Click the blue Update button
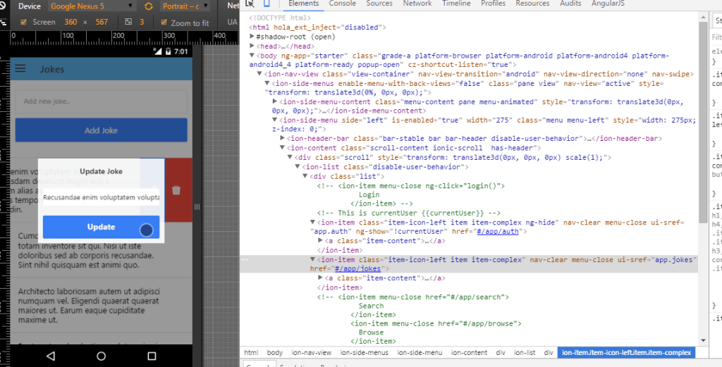The height and width of the screenshot is (367, 722). pyautogui.click(x=101, y=227)
